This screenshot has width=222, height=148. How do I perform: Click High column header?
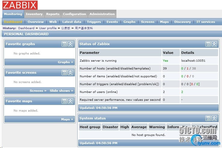click(125, 127)
